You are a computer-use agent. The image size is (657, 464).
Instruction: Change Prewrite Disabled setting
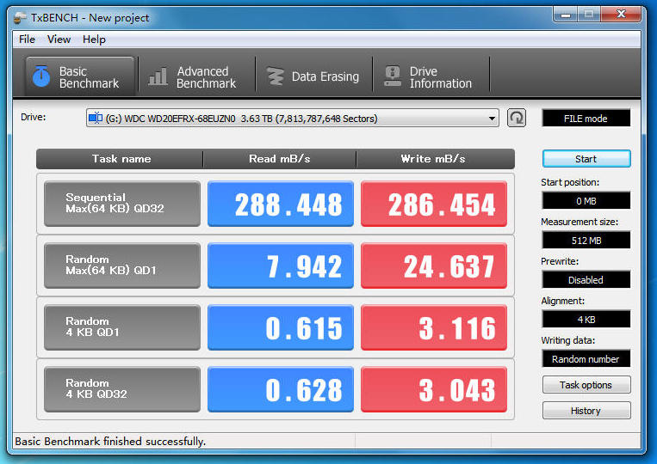586,279
